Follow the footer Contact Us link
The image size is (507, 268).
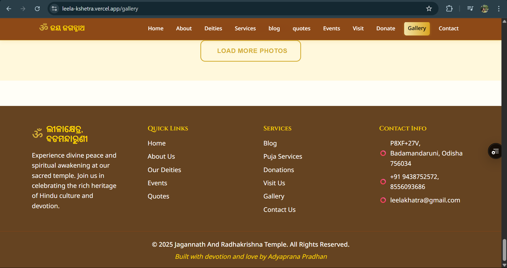point(279,210)
